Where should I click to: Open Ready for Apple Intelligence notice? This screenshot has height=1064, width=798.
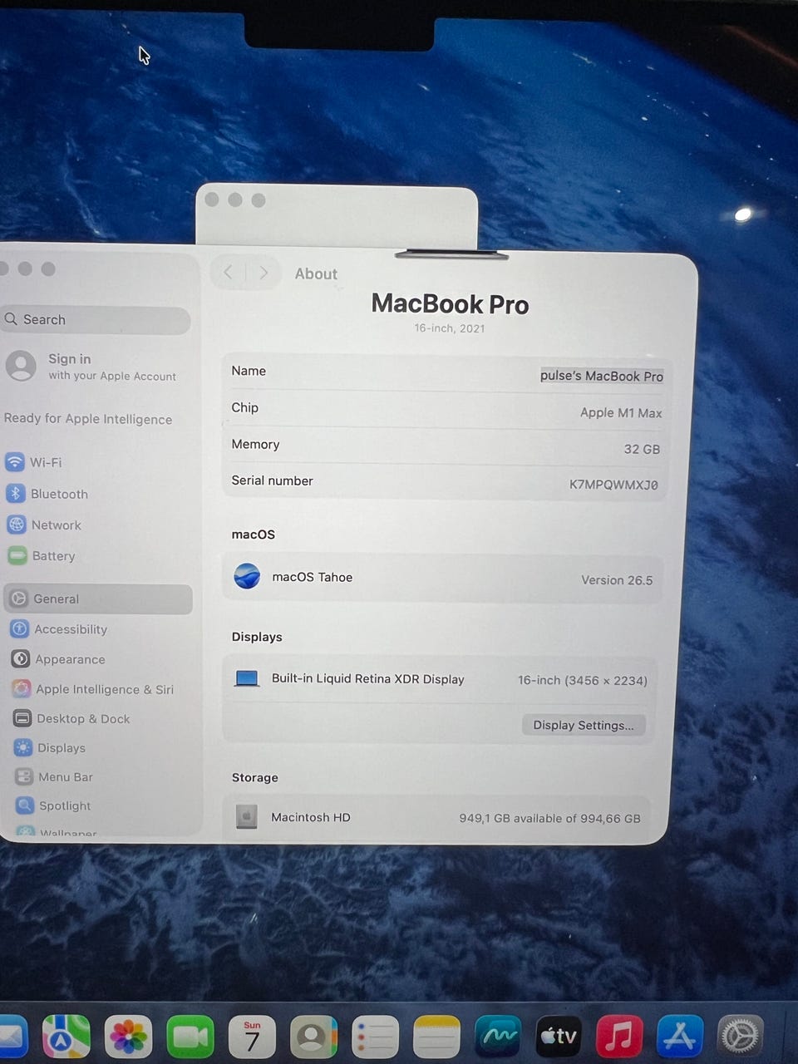point(88,419)
